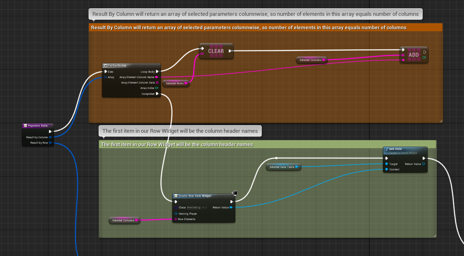
Task: Click the Array Index output pin
Action: 157,88
